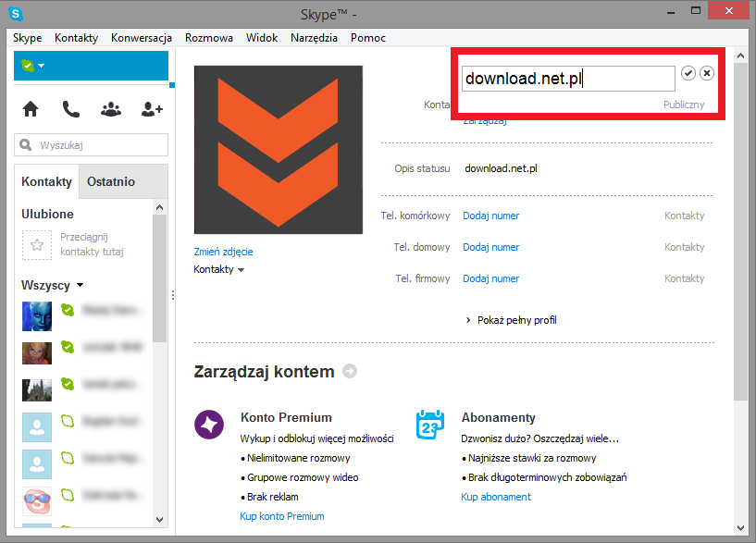Click the contact list scrollbar thumb

159,278
